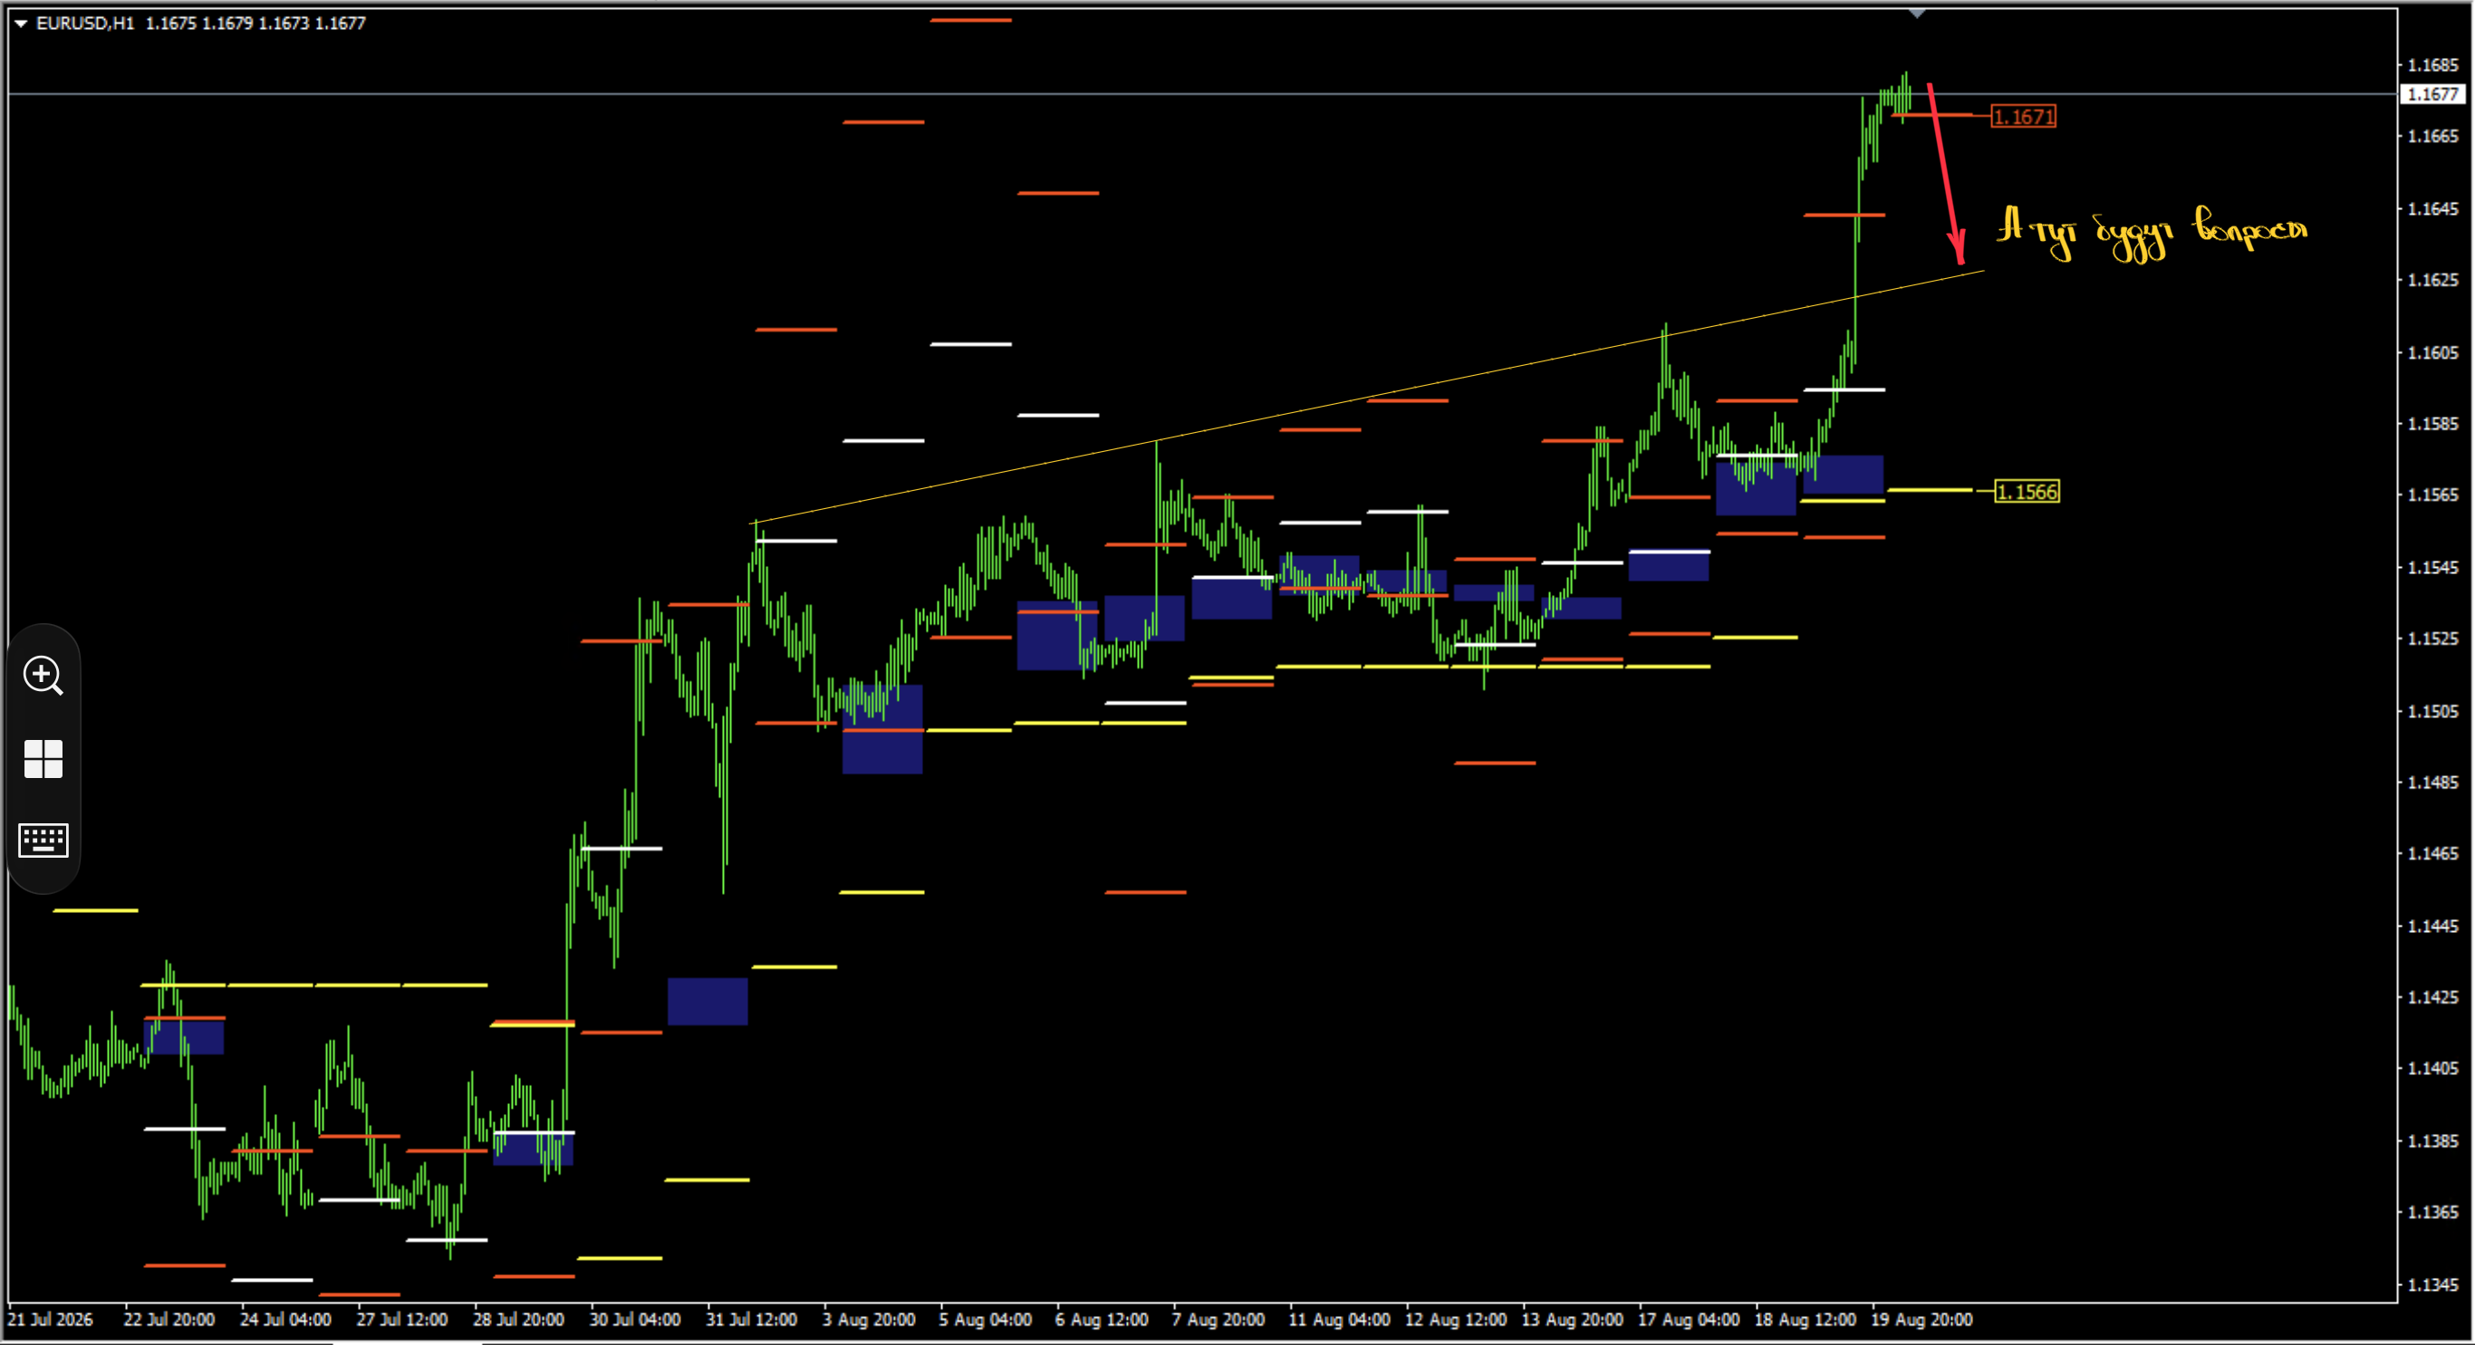Click the current price tag 1.1677
2475x1345 pixels.
tap(2432, 94)
